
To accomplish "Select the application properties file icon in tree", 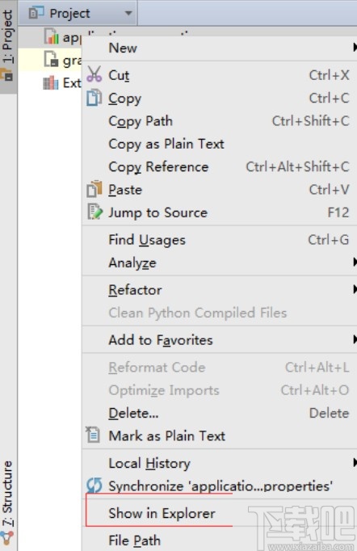I will 52,36.
